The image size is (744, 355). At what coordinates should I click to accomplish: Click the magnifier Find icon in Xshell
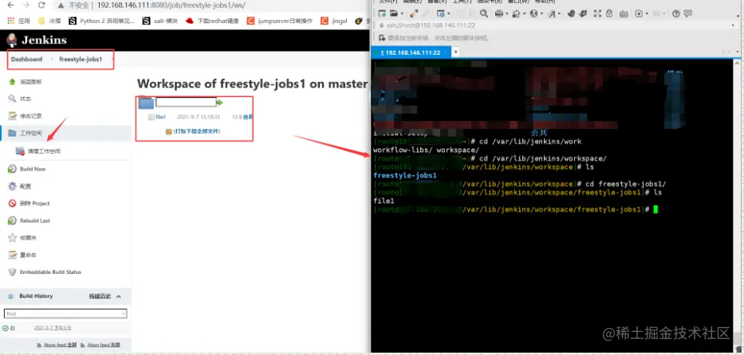(x=483, y=14)
